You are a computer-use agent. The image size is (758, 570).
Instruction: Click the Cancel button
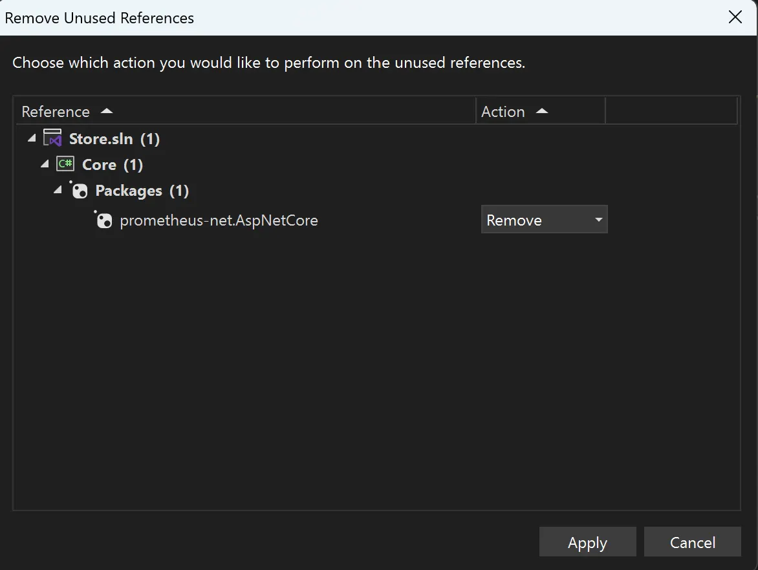692,542
